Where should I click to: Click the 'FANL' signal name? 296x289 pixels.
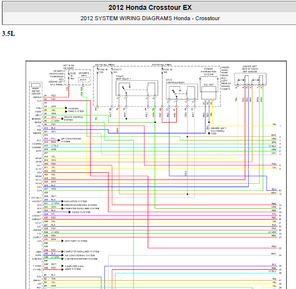click(38, 108)
